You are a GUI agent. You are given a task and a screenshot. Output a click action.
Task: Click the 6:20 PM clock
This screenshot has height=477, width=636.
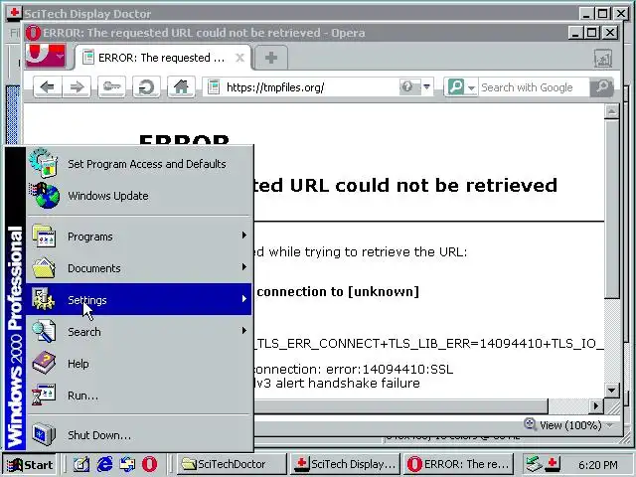[x=598, y=465]
